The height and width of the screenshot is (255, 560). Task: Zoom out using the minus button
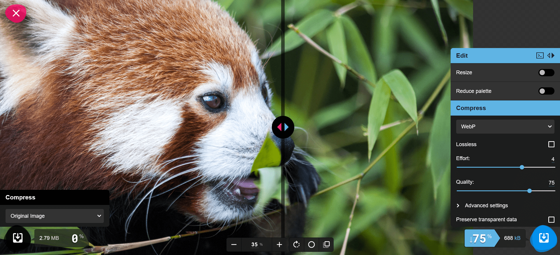234,245
